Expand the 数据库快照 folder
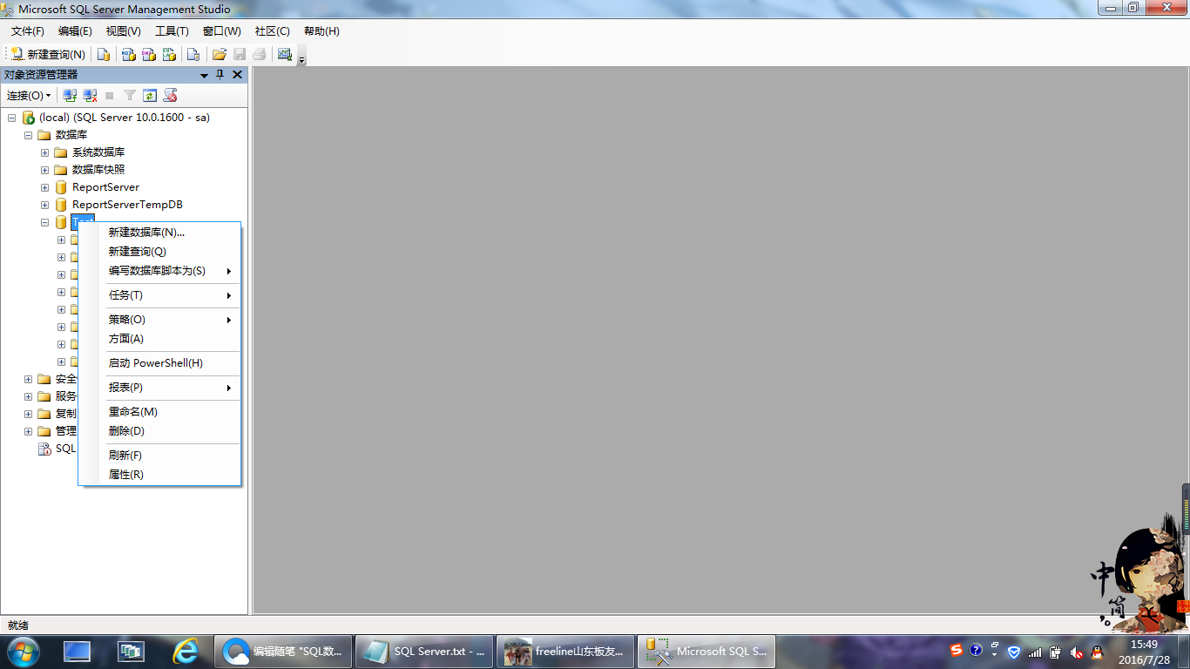 click(44, 170)
